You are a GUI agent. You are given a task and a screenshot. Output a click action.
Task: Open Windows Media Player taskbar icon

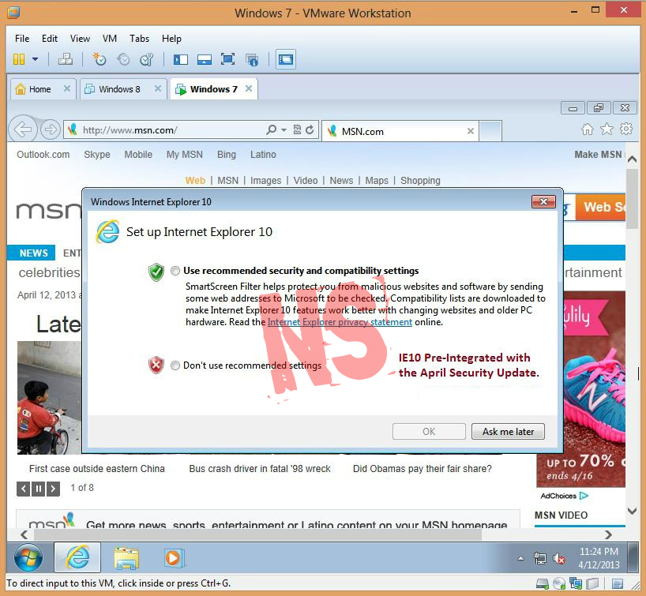[x=174, y=558]
